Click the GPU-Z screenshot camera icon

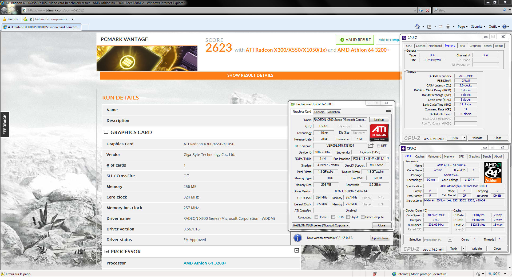click(x=388, y=111)
